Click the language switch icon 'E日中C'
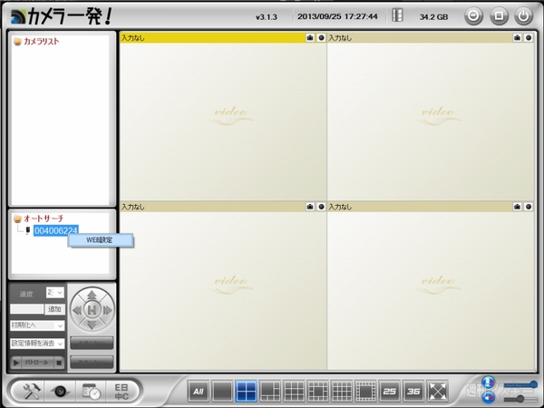 (121, 392)
